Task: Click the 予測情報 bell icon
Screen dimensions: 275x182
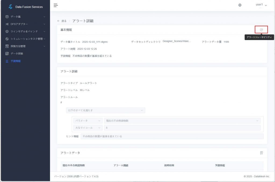Action: [x=7, y=61]
